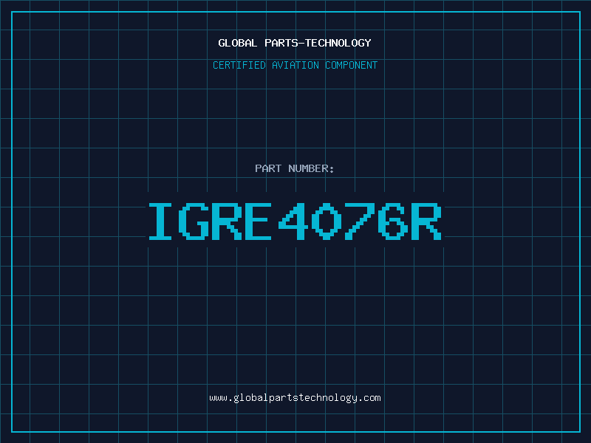Click the part number IGRE4076R
591x443 pixels.
(x=295, y=221)
